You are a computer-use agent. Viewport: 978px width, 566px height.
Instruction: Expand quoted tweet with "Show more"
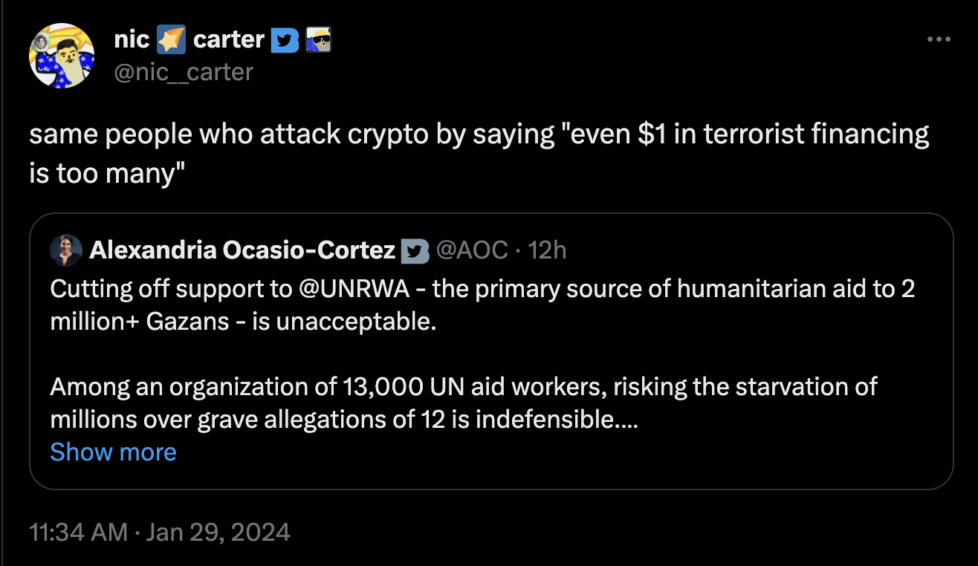(113, 452)
